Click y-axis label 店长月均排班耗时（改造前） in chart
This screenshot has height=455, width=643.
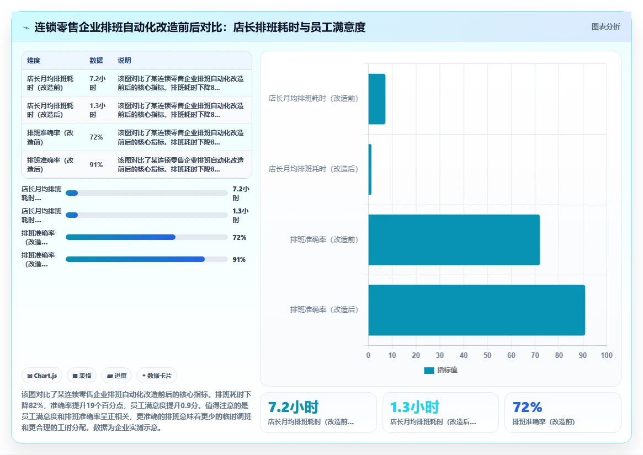click(313, 98)
